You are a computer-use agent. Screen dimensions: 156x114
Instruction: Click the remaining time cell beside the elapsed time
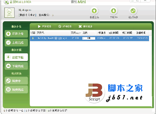[128, 38]
